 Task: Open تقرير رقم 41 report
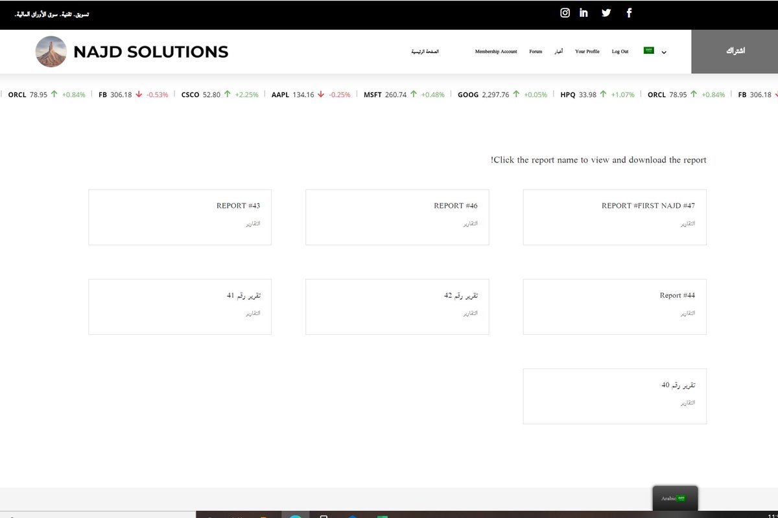(243, 295)
